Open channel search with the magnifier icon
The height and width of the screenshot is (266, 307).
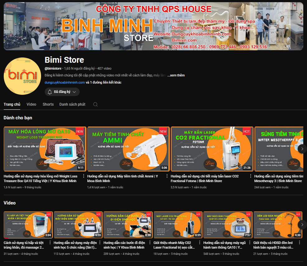tap(95, 104)
